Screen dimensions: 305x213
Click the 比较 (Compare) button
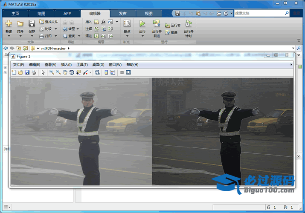coord(46,29)
